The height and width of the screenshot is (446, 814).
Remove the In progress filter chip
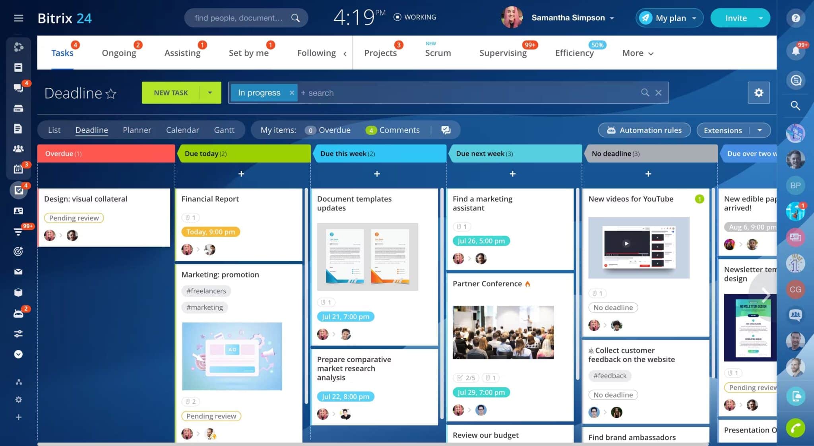tap(292, 93)
